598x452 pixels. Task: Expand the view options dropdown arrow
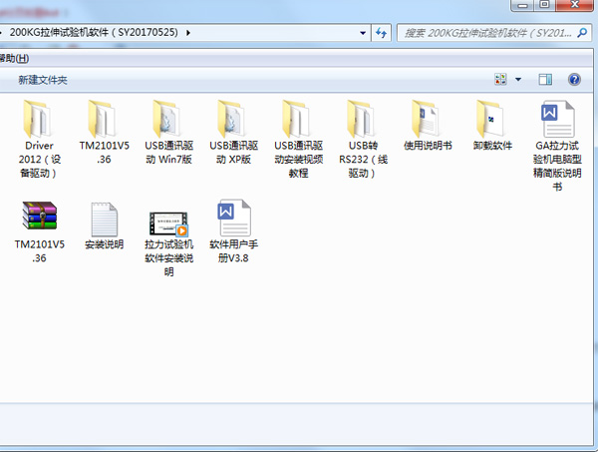pos(518,80)
